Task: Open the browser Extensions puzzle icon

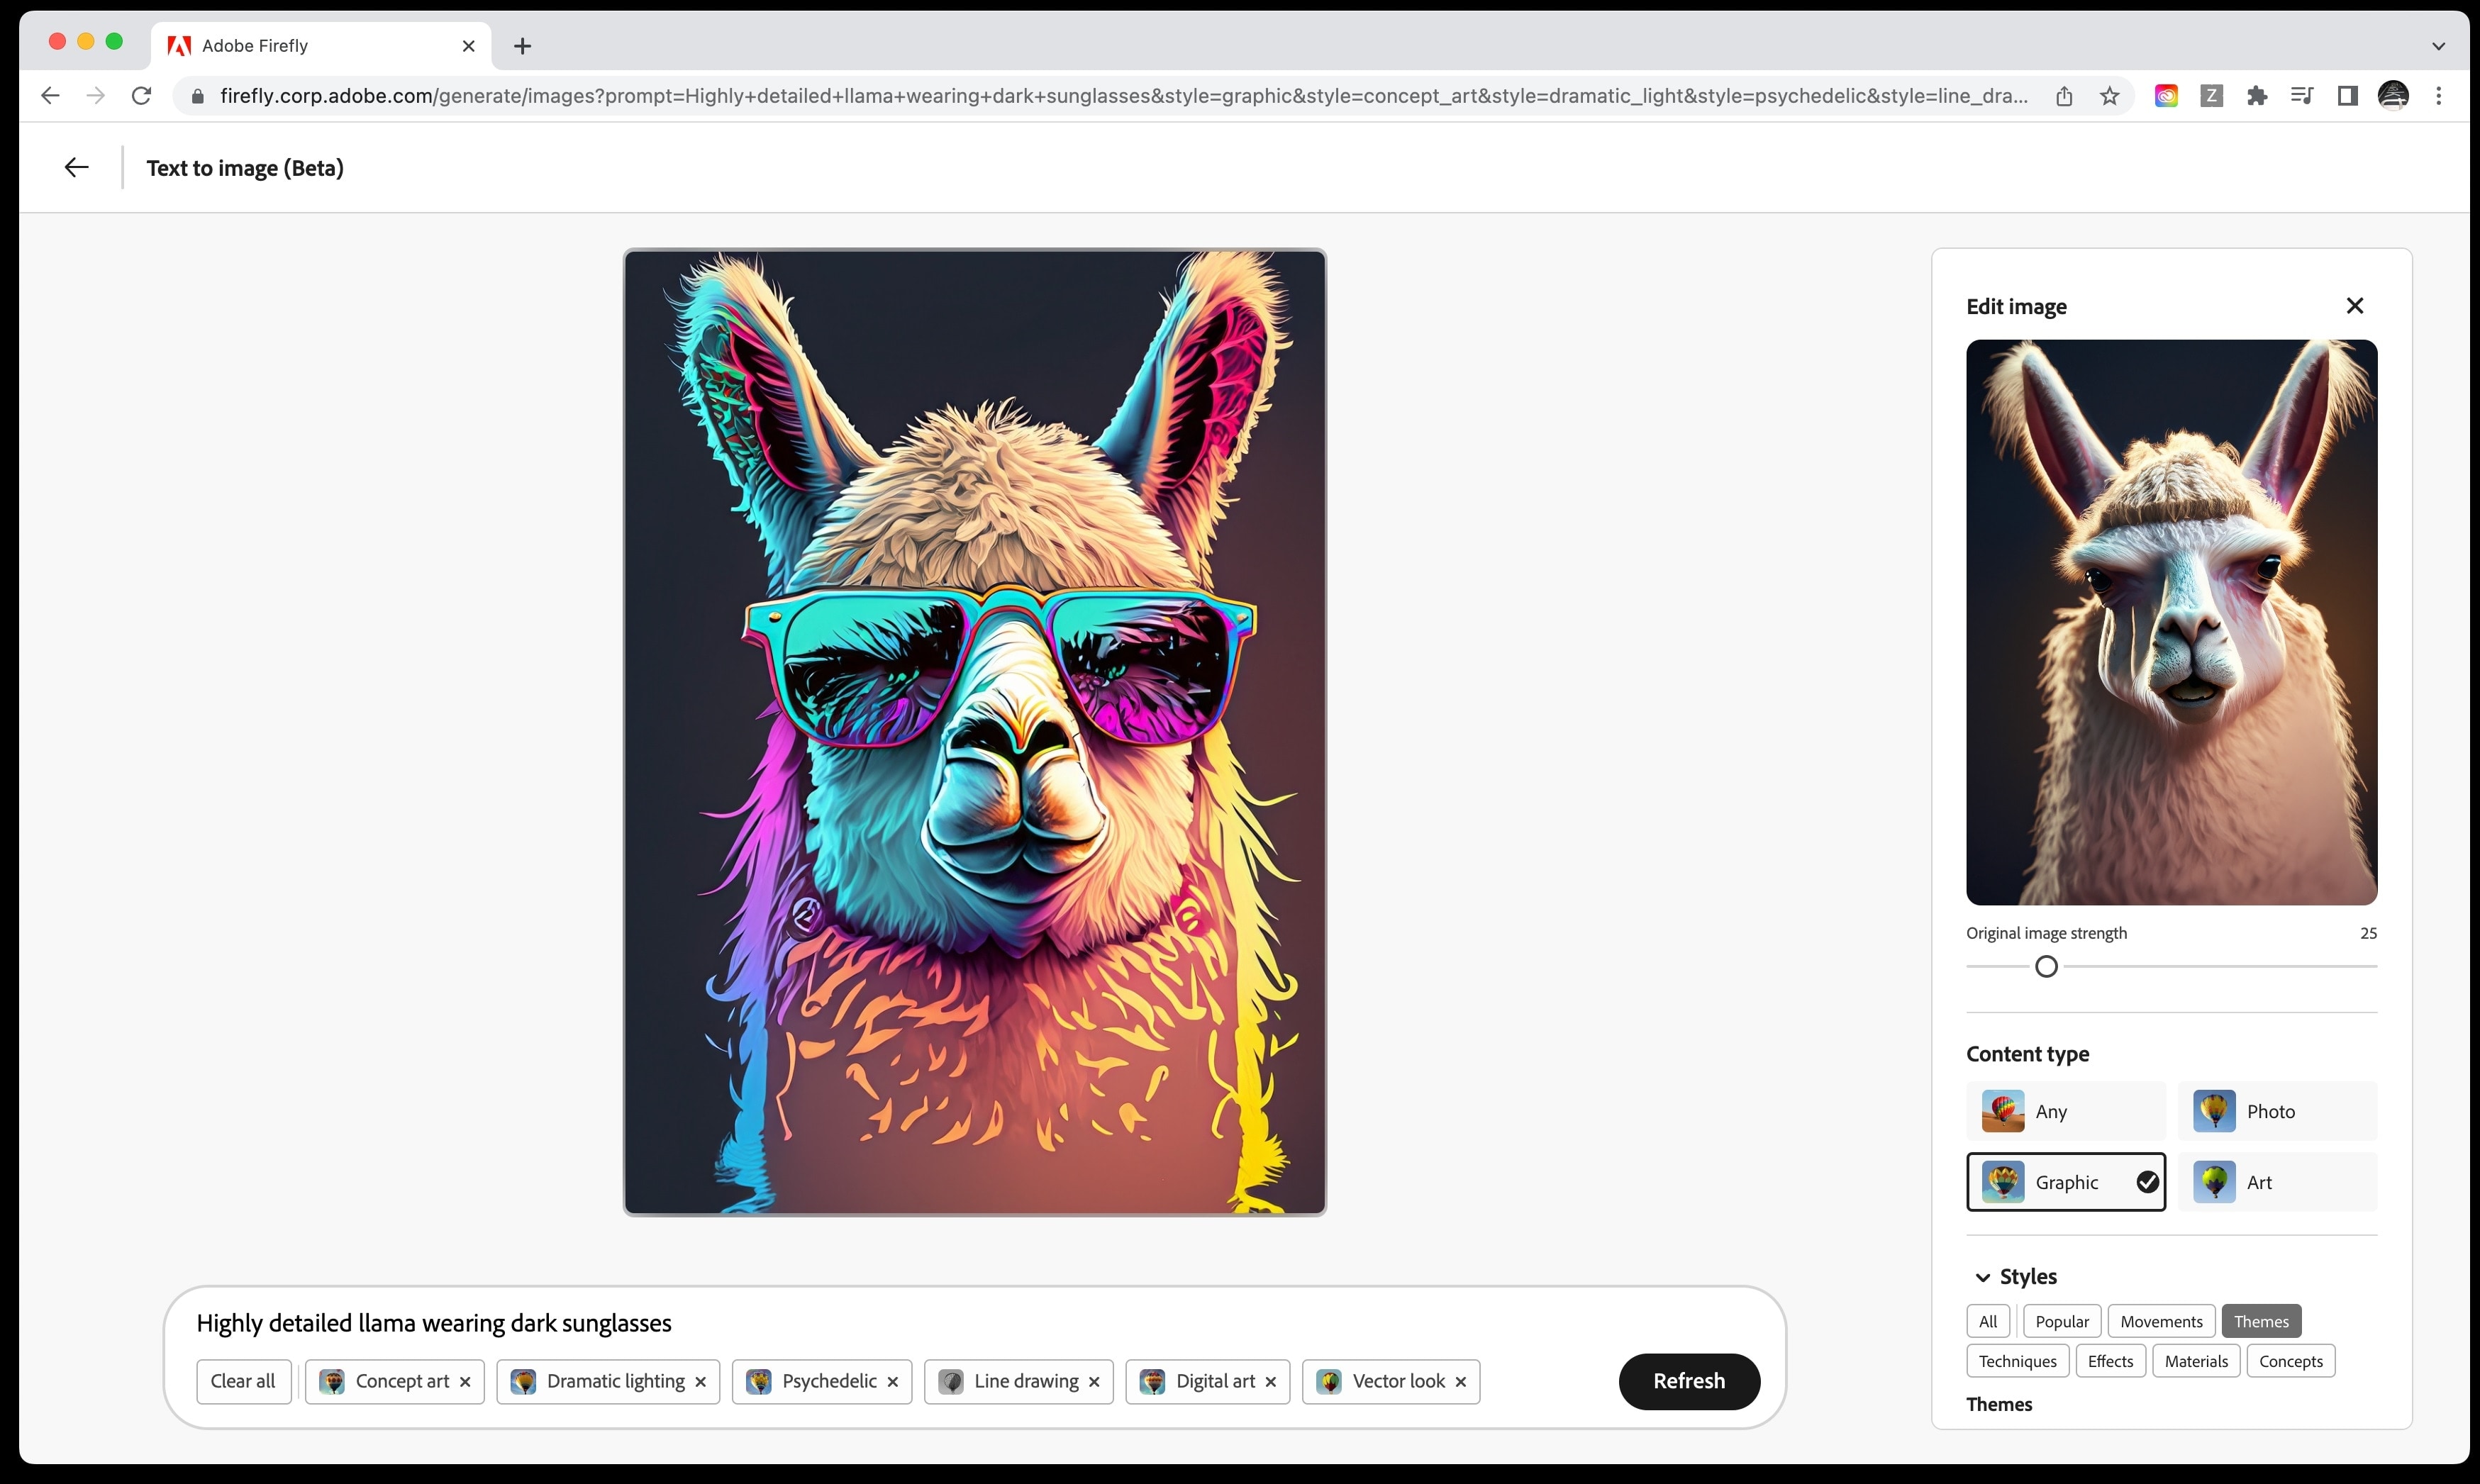Action: [2256, 96]
